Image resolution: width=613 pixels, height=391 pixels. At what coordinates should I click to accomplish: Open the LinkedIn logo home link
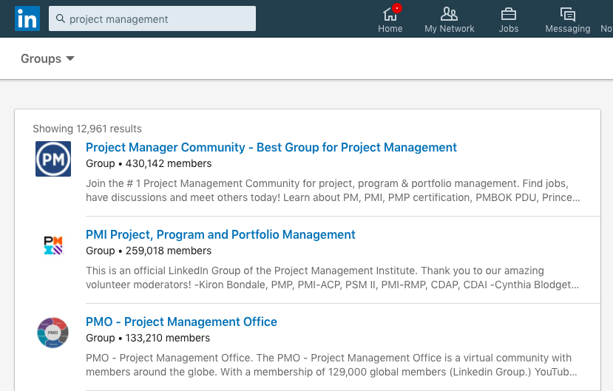pos(27,18)
